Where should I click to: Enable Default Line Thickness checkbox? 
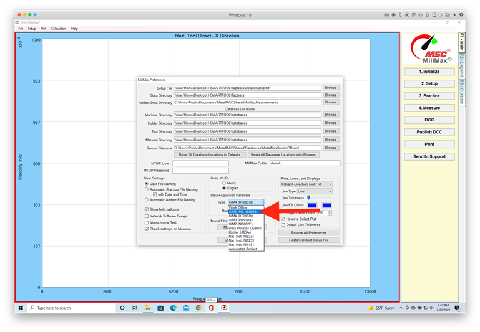283,225
